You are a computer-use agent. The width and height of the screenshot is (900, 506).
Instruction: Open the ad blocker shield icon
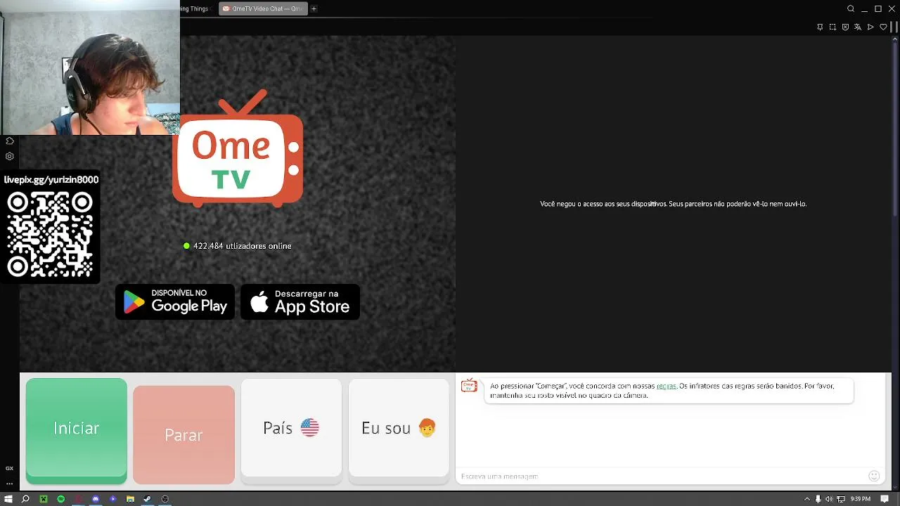(845, 27)
